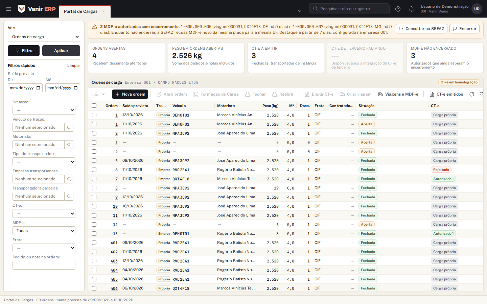Viewport: 487px width, 304px height.
Task: Focus the Pesquisar tela ou registro search box
Action: coord(349,9)
